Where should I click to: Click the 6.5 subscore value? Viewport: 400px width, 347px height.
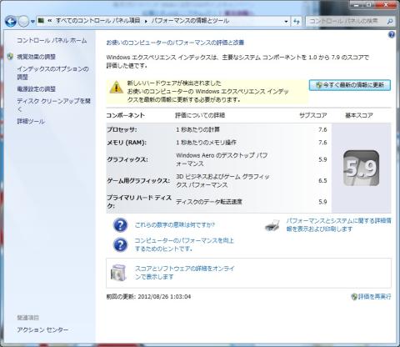pyautogui.click(x=322, y=181)
